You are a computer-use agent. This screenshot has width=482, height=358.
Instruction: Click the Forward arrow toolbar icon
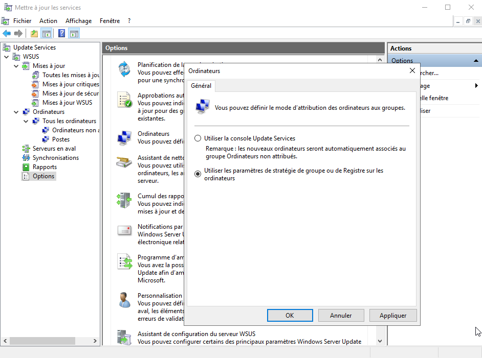[x=18, y=33]
